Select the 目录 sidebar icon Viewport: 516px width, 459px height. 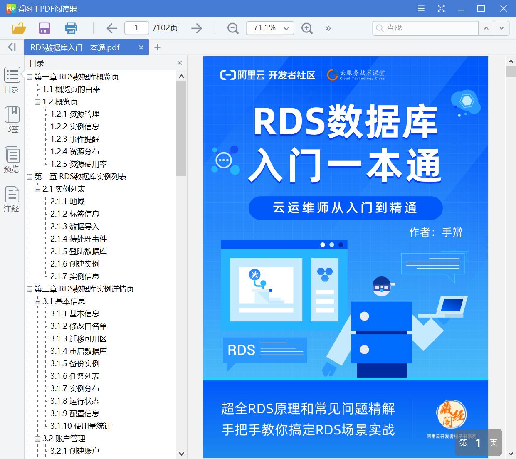point(12,80)
